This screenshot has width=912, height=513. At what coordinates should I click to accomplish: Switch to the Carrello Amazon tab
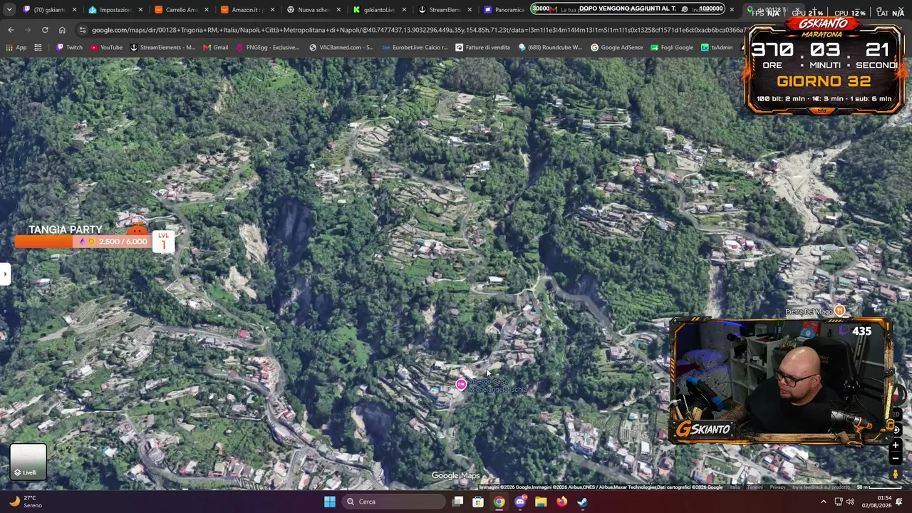click(180, 10)
